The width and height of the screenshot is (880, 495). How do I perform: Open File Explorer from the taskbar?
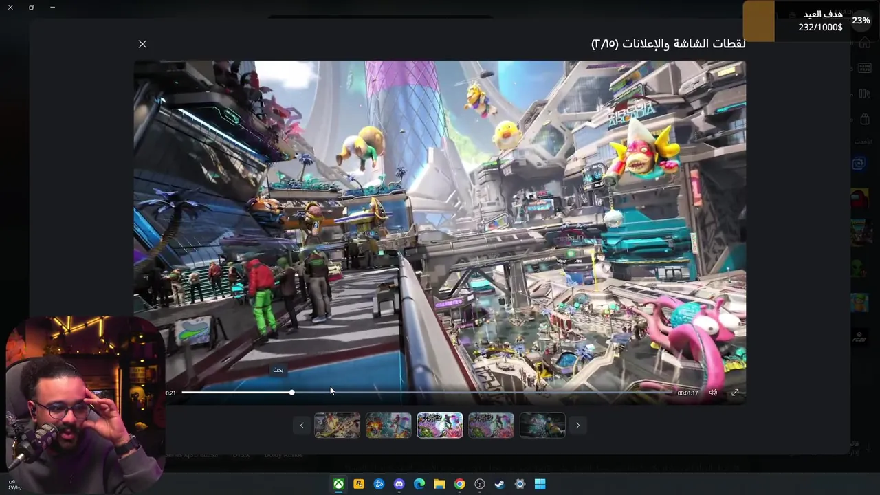coord(439,484)
